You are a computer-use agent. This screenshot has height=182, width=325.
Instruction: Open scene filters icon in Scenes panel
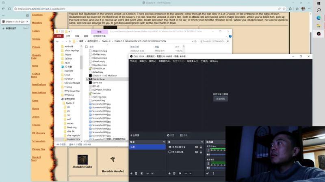coord(142,174)
